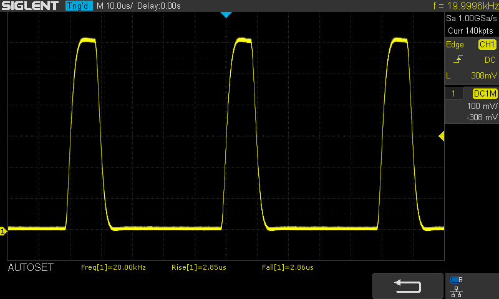499x299 pixels.
Task: Click the Curr 140kpts memory depth
Action: point(470,31)
